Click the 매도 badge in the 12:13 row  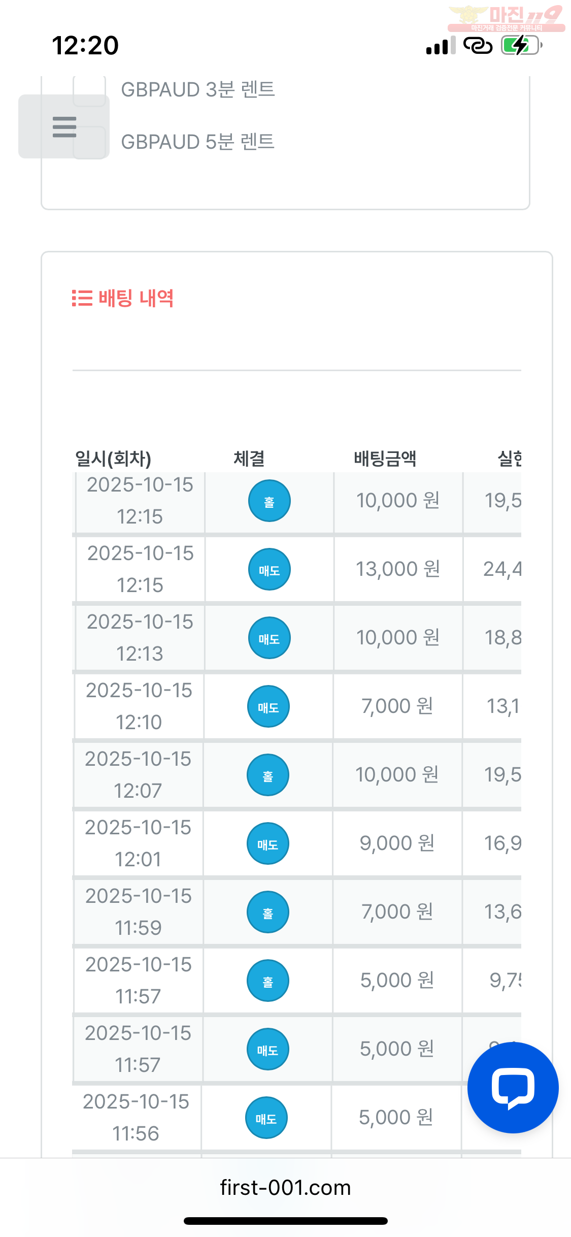pos(269,638)
